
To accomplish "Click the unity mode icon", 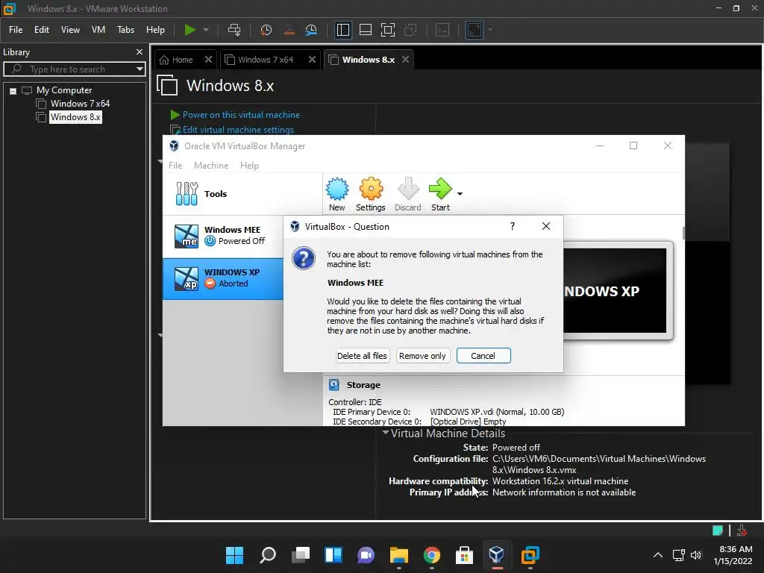I will point(411,30).
